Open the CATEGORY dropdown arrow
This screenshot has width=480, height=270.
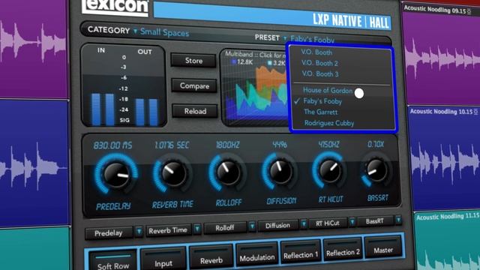click(x=135, y=31)
